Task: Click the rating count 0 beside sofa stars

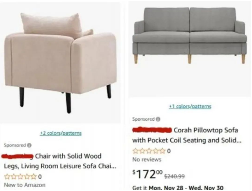Action: pyautogui.click(x=169, y=151)
